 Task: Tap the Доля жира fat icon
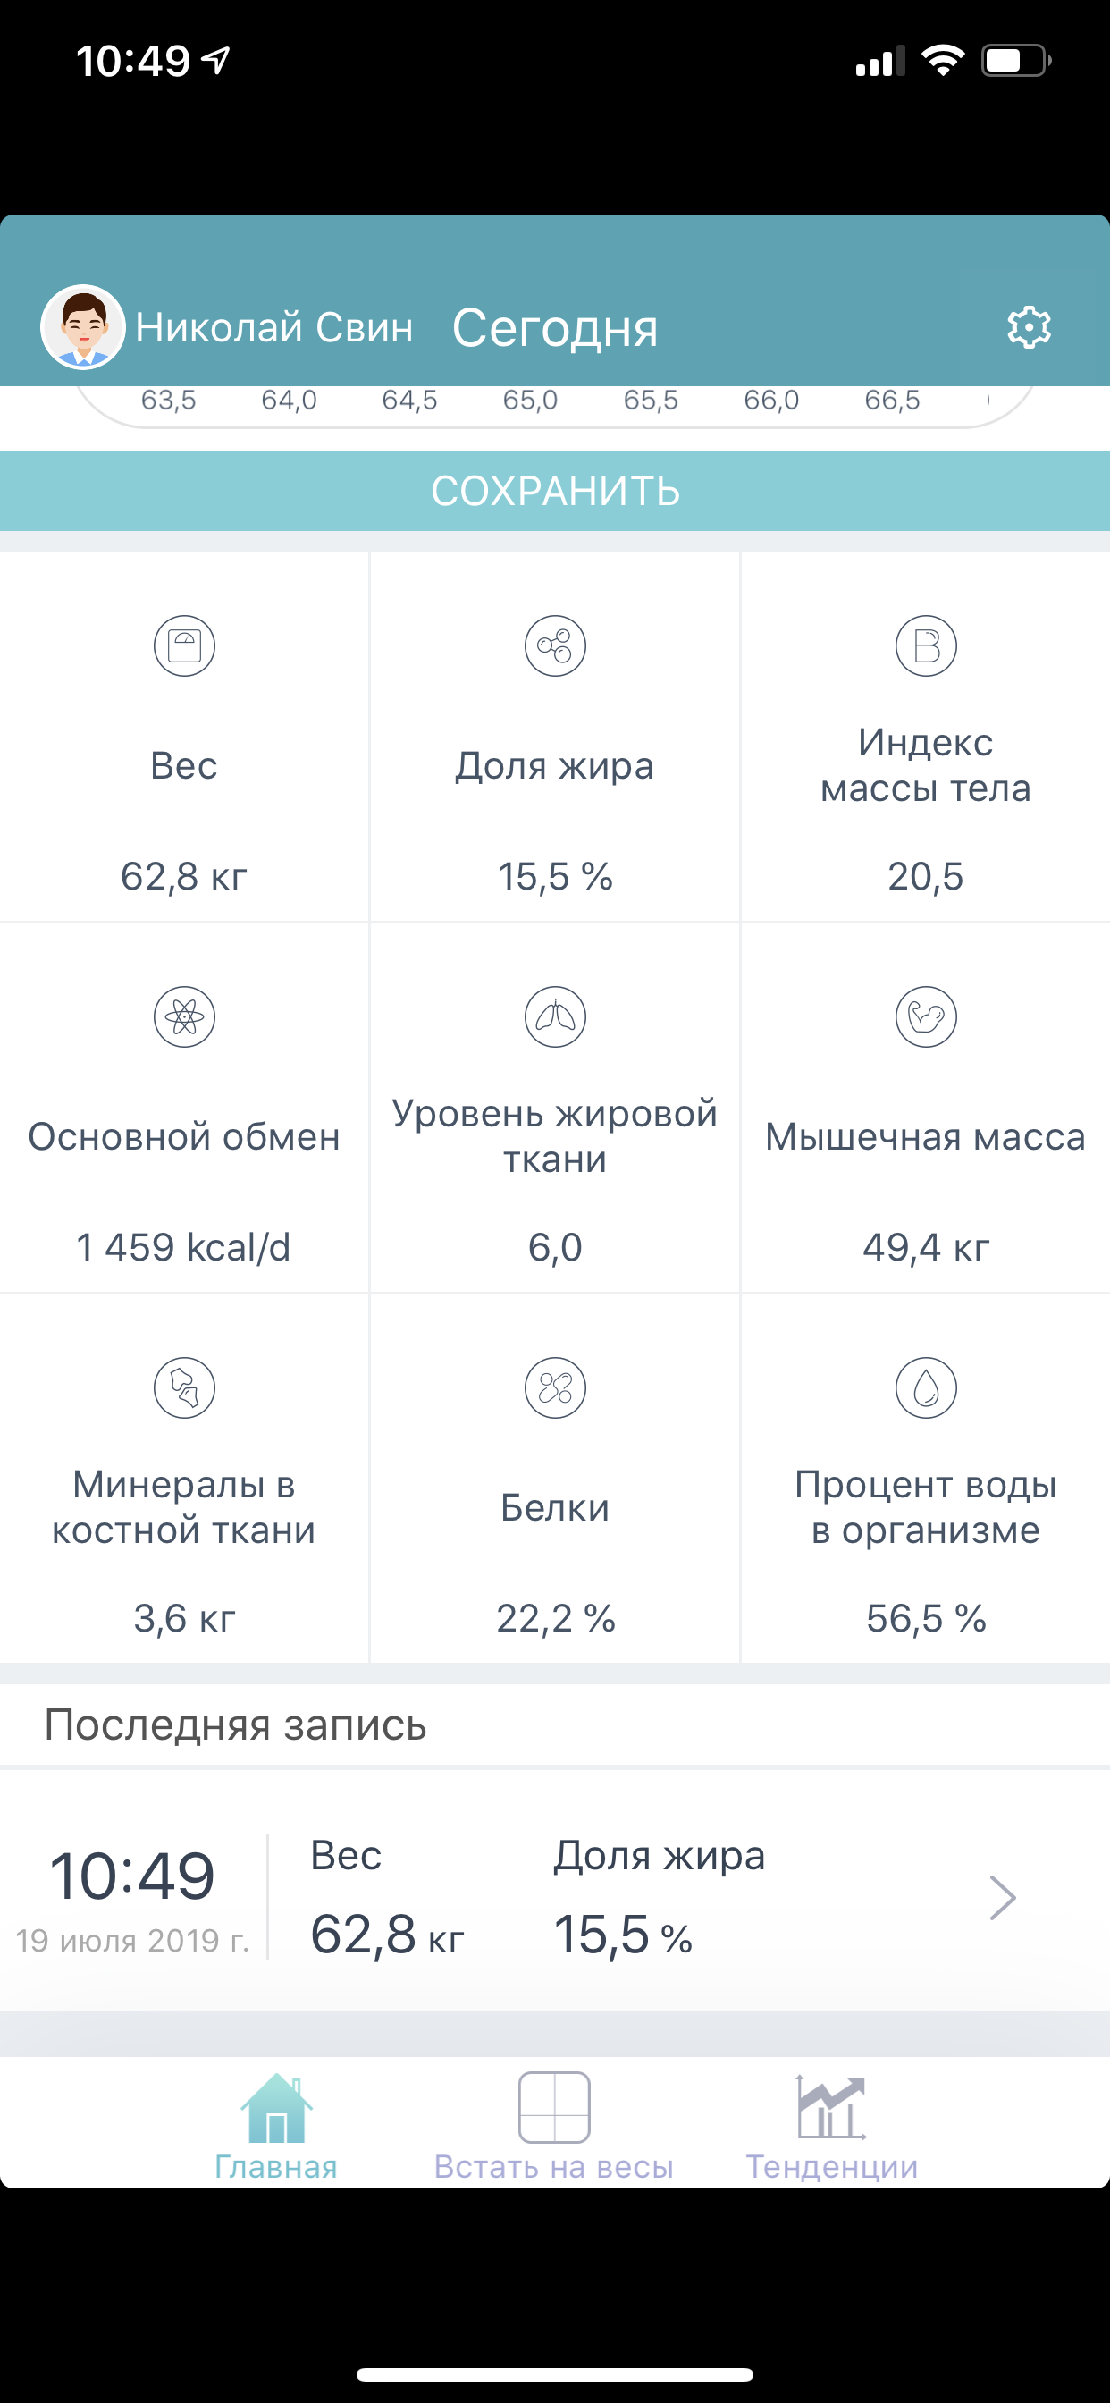555,645
